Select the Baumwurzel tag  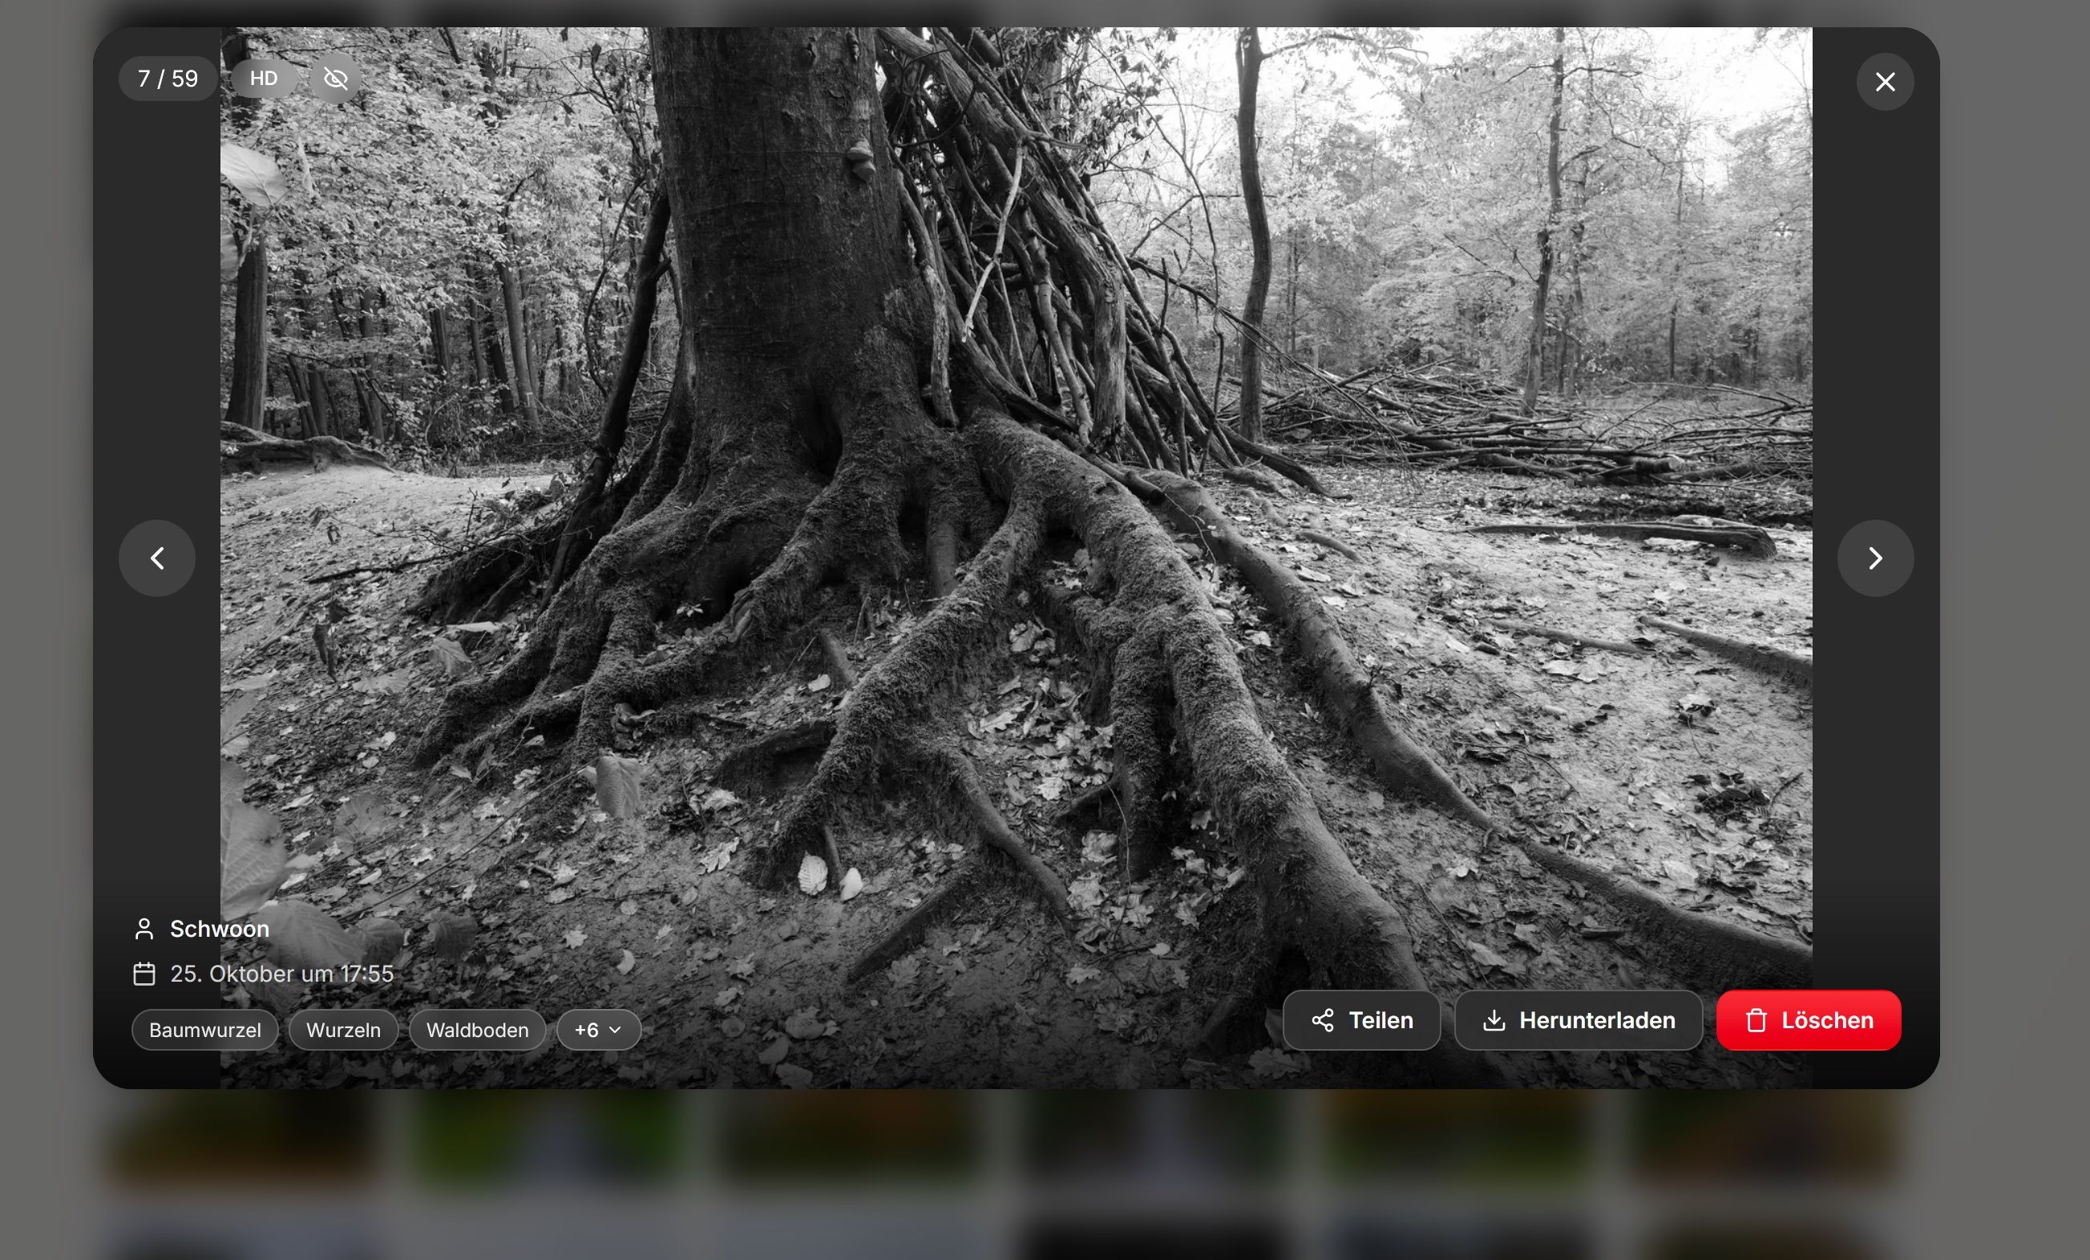point(205,1030)
